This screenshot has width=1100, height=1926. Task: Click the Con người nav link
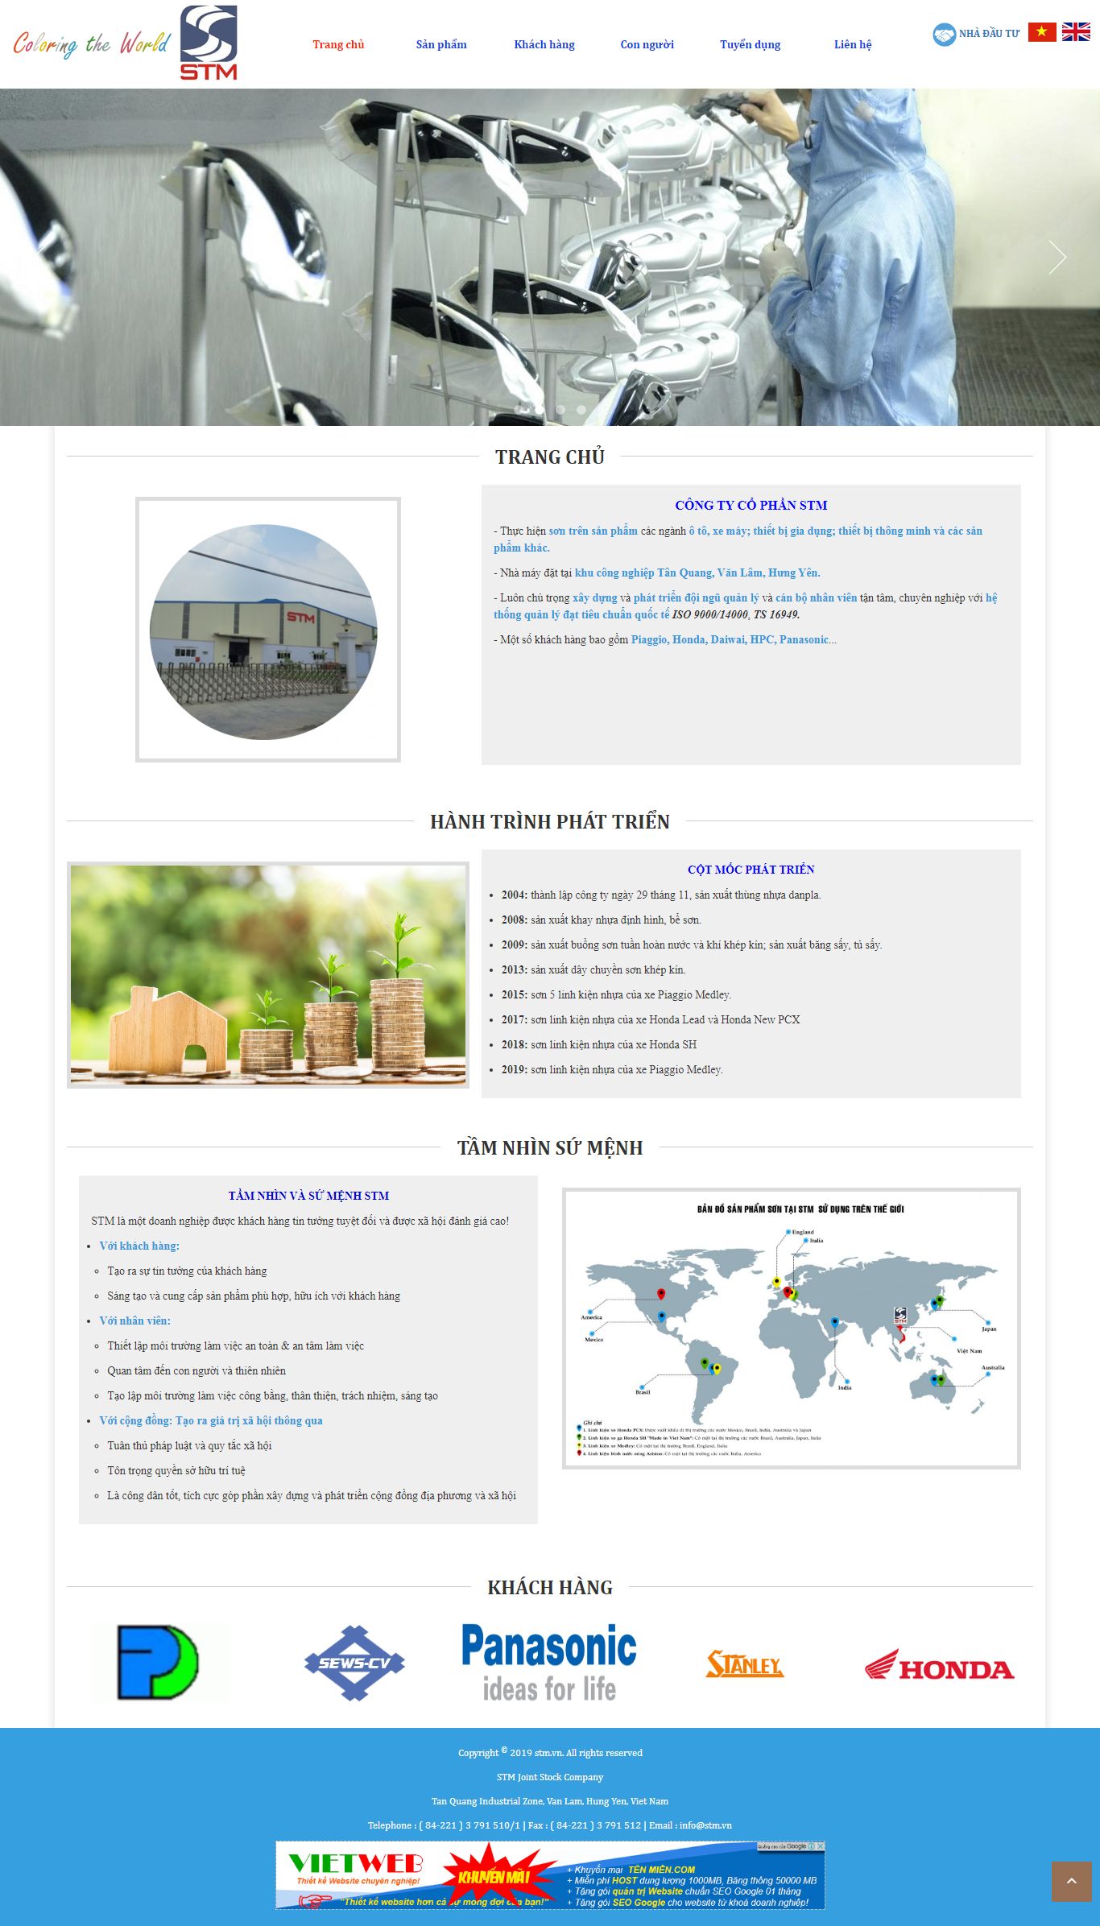647,44
